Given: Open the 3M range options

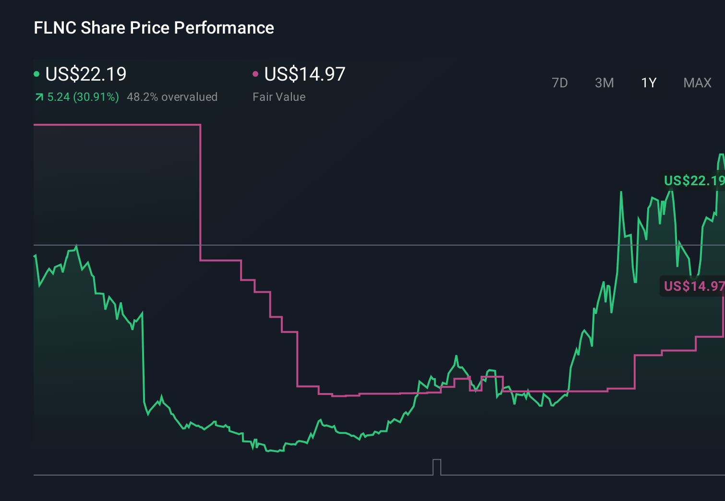Looking at the screenshot, I should (x=604, y=83).
